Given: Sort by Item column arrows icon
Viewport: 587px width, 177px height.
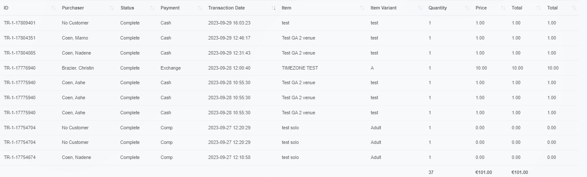Looking at the screenshot, I should click(362, 8).
